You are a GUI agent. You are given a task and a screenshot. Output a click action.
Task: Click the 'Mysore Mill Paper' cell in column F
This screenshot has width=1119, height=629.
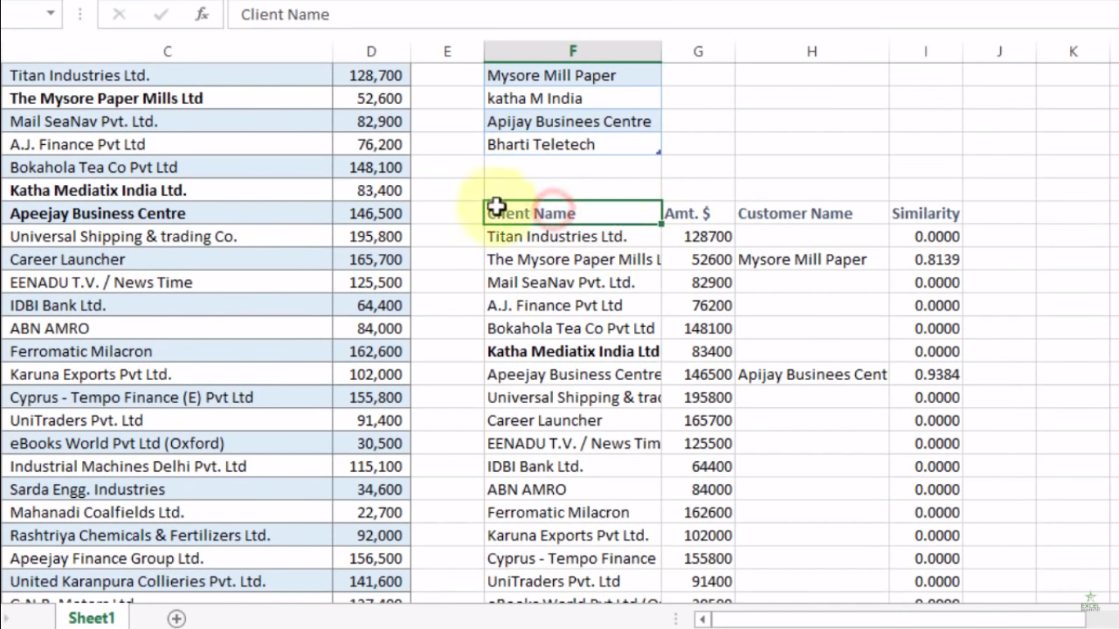pyautogui.click(x=573, y=75)
